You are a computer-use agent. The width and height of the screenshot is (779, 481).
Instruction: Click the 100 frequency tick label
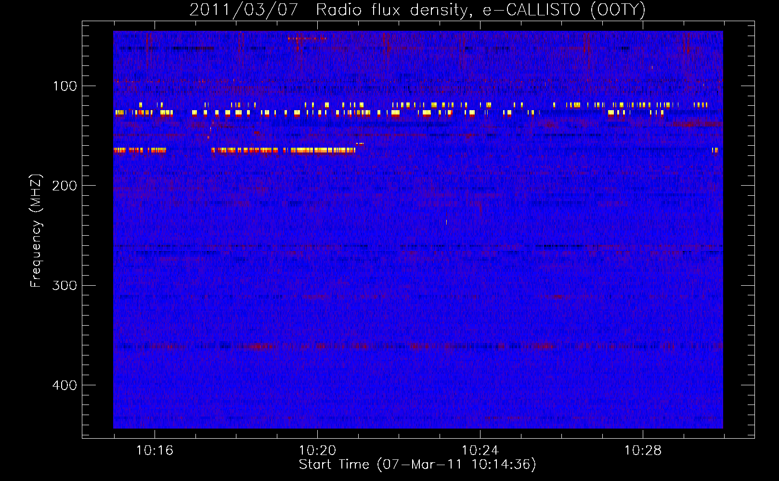[x=65, y=86]
